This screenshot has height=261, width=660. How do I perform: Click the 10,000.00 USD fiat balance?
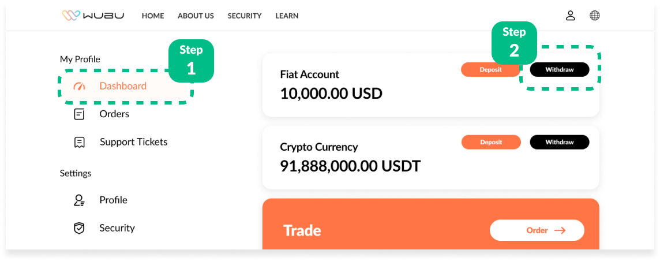(331, 93)
